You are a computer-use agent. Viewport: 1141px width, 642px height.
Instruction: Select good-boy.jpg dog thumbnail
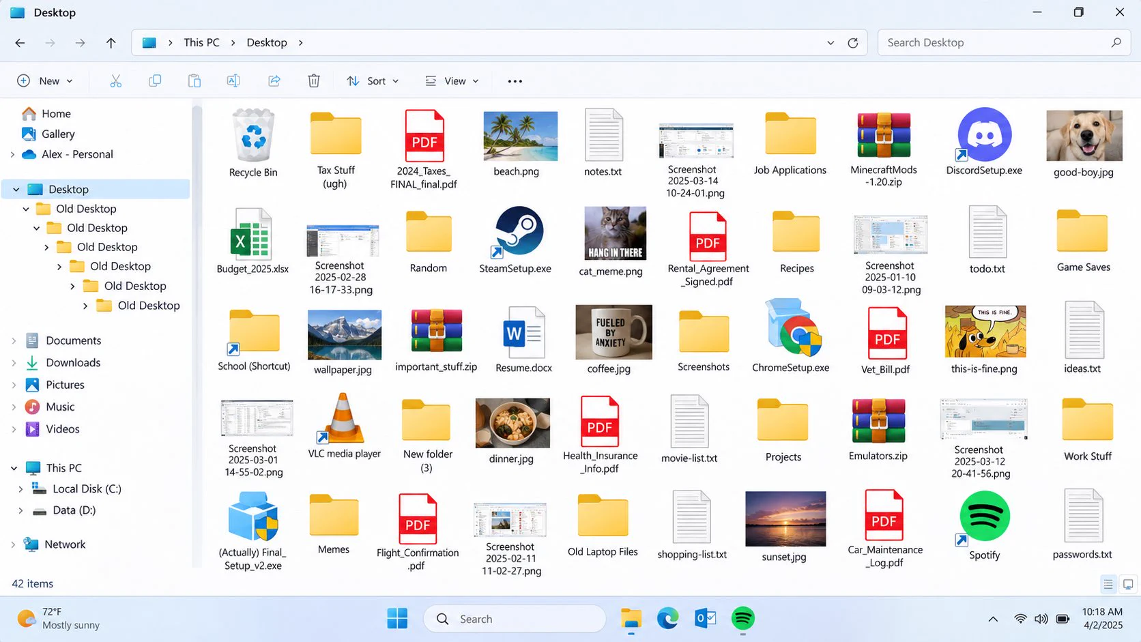pos(1084,136)
